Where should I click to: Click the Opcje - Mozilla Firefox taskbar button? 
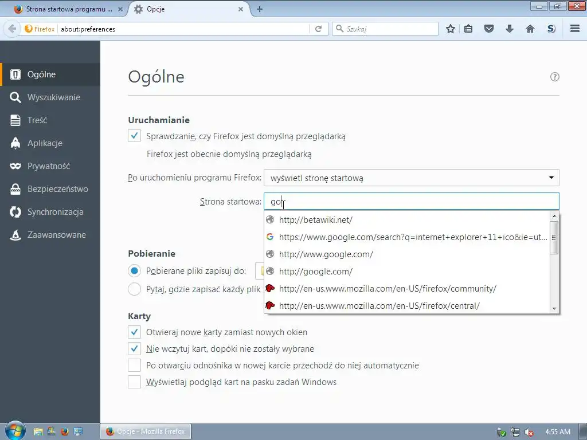click(x=146, y=431)
